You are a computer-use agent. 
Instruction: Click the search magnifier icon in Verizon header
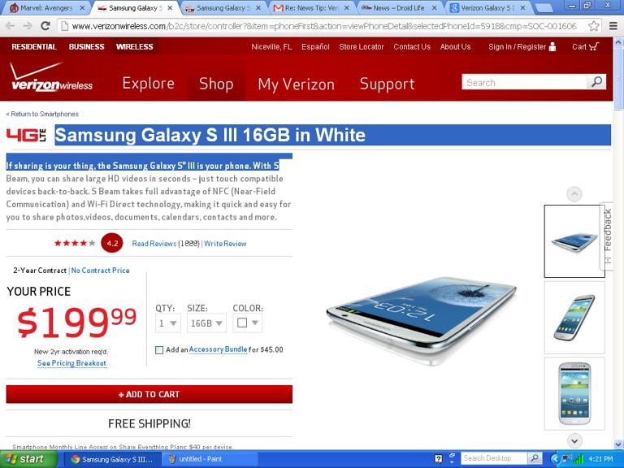click(596, 82)
